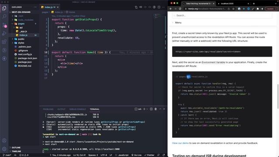Open the Explorer view in activity bar
The image size is (279, 157).
pyautogui.click(x=4, y=8)
